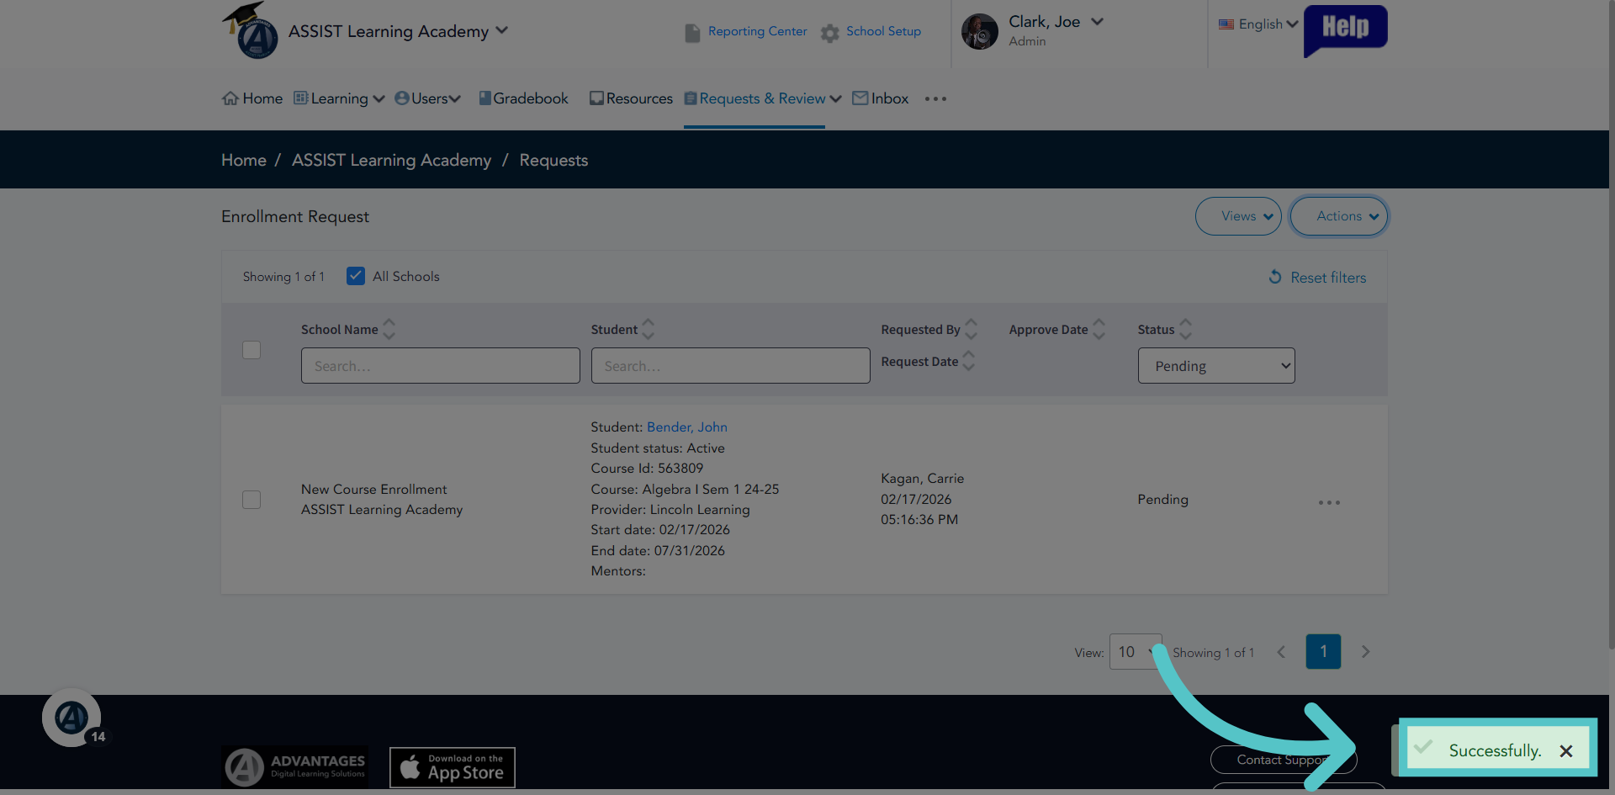Expand the Views dropdown button
The width and height of the screenshot is (1615, 795).
(1238, 216)
